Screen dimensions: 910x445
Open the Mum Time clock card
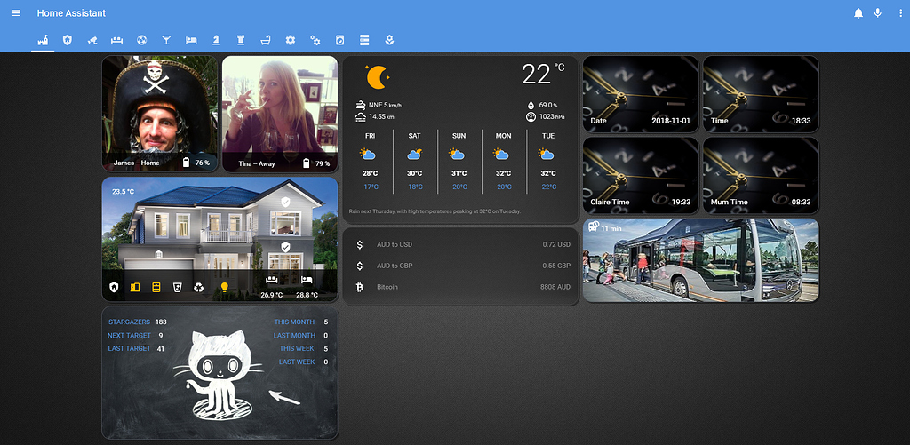(x=761, y=175)
